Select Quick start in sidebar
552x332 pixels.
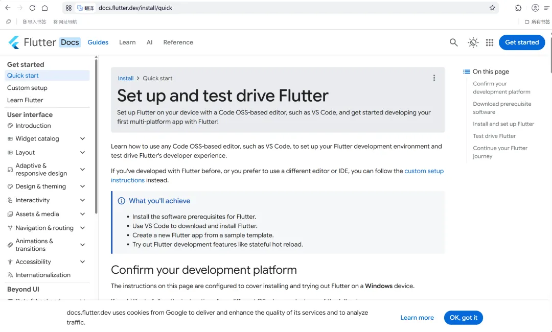[x=47, y=75]
